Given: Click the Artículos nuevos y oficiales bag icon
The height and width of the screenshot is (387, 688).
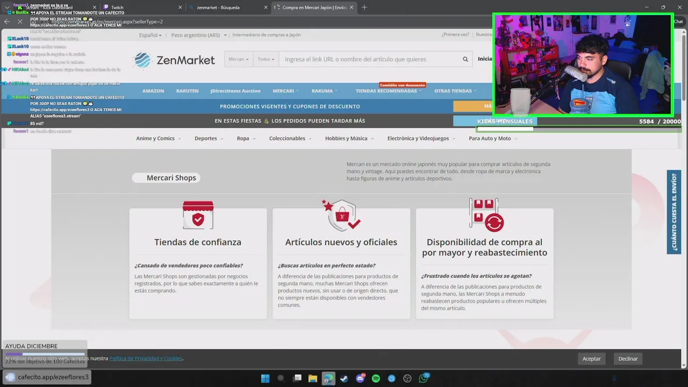Looking at the screenshot, I should tap(341, 214).
